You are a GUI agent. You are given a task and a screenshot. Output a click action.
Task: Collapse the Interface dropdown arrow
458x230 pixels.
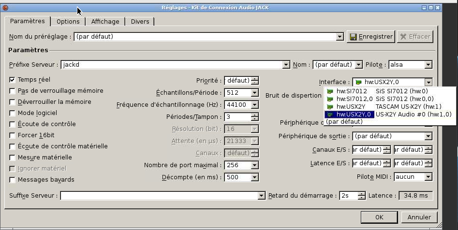coord(428,82)
